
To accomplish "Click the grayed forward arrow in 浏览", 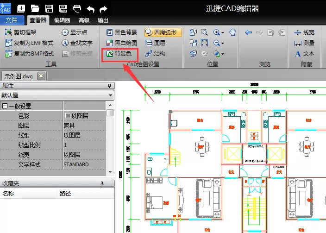I will coord(259,32).
